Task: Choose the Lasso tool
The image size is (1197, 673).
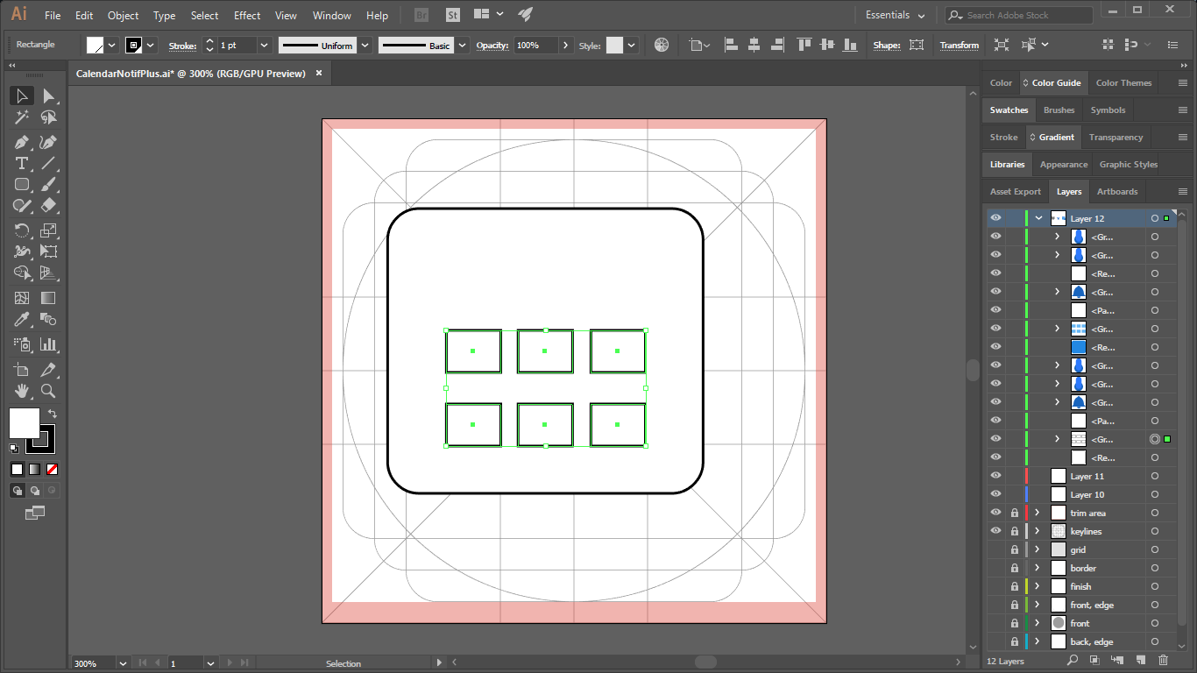Action: (x=49, y=117)
